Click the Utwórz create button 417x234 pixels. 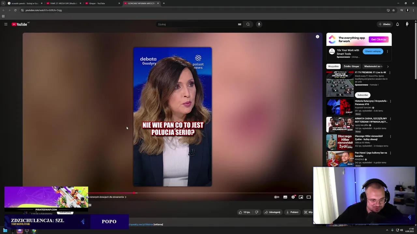tap(384, 24)
